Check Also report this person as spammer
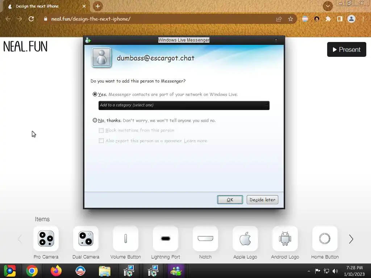 [x=101, y=141]
